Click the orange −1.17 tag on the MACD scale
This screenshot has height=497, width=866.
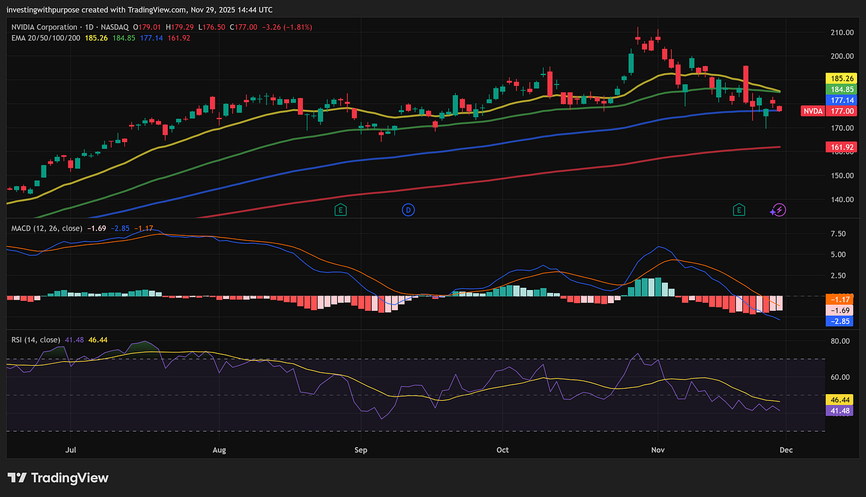click(840, 300)
